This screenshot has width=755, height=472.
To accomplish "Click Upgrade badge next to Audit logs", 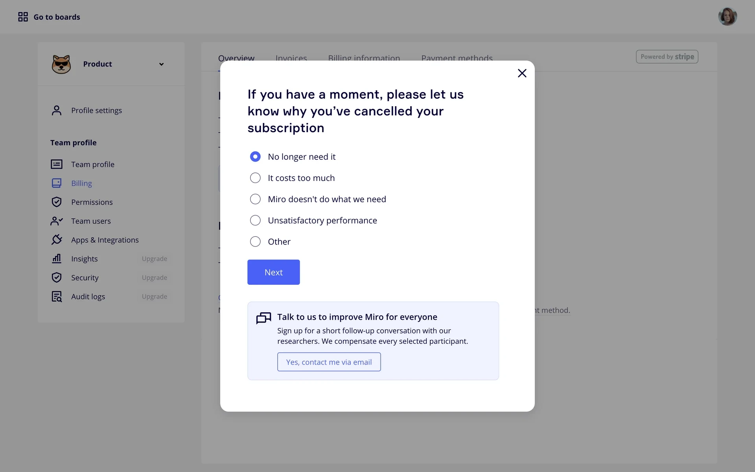I will point(155,297).
